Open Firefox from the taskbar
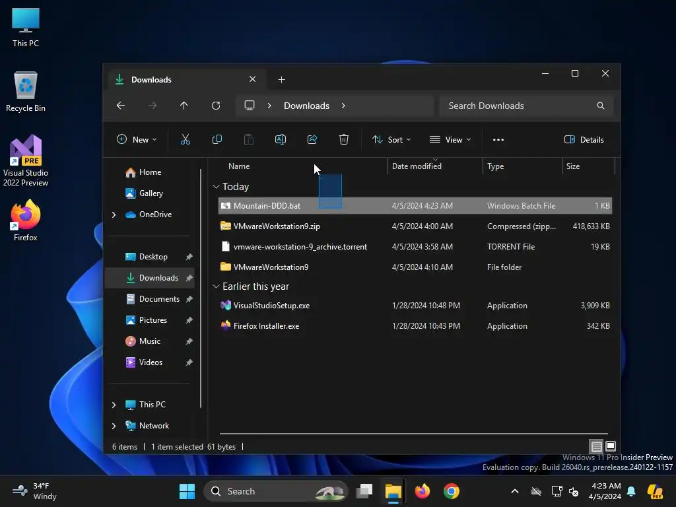The height and width of the screenshot is (507, 676). pyautogui.click(x=422, y=491)
